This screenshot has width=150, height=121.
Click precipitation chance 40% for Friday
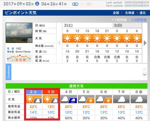pos(139,118)
